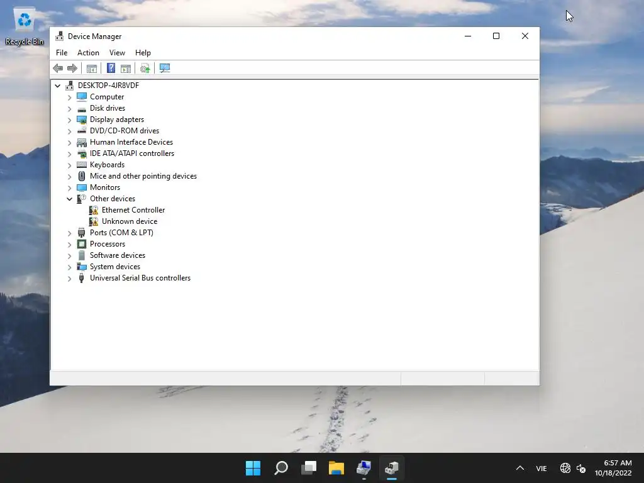Select IDE ATA/ATAPI controllers label

[x=132, y=153]
